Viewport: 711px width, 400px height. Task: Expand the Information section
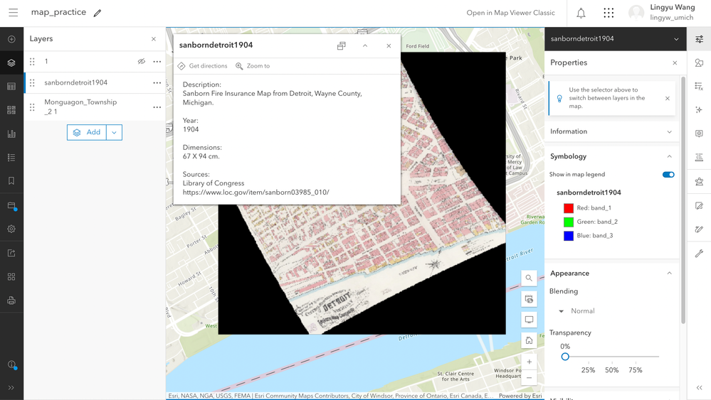click(611, 131)
